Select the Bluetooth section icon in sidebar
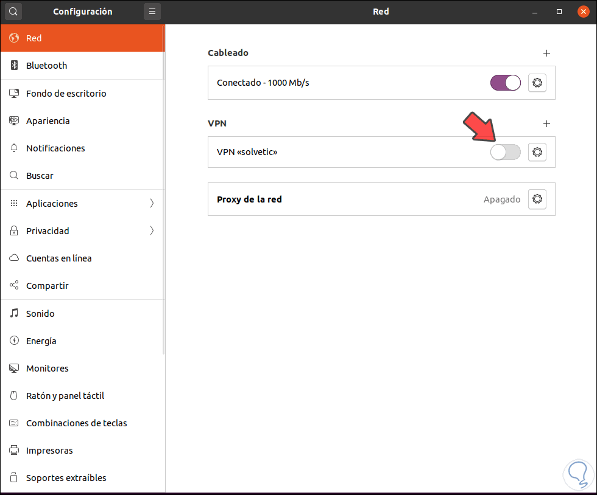Viewport: 597px width, 495px height. tap(13, 66)
